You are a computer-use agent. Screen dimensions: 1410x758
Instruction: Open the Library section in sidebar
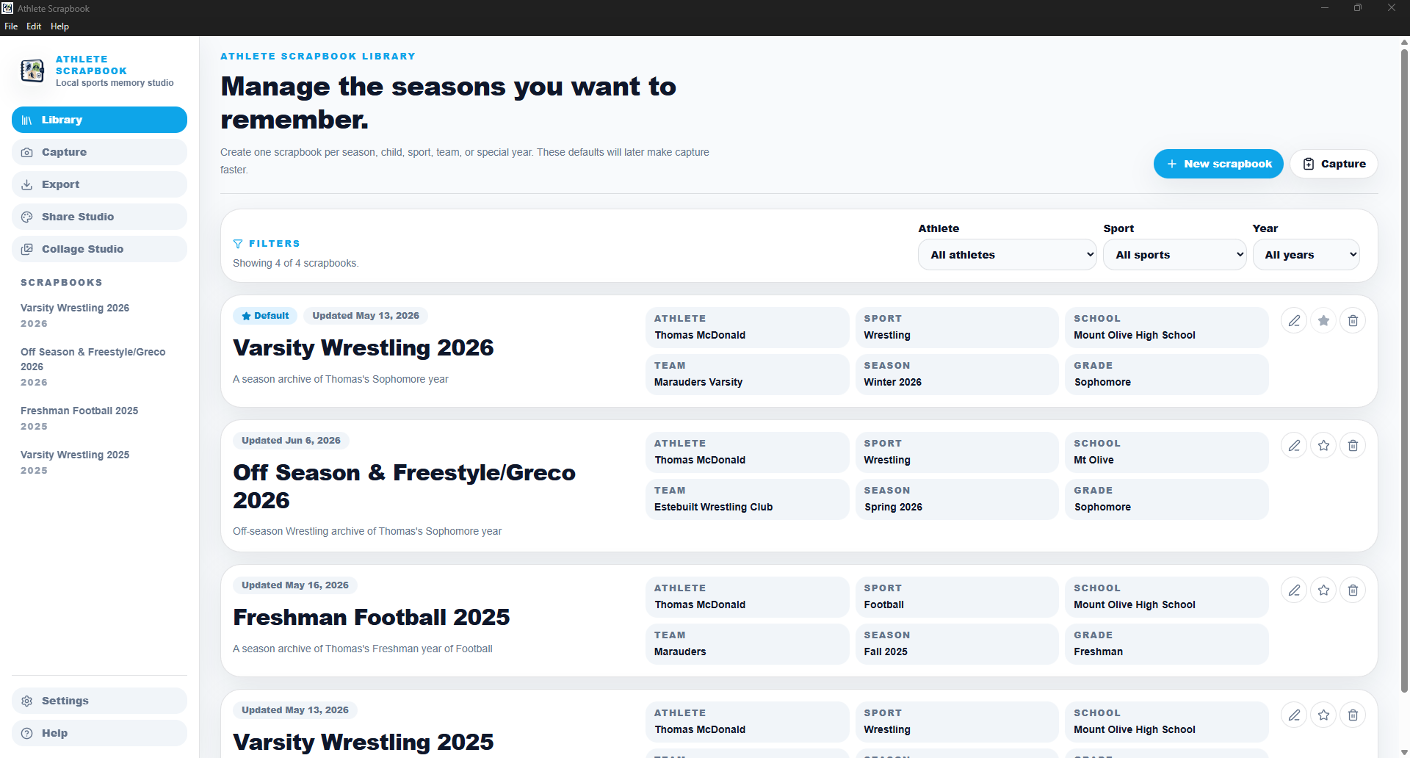click(x=99, y=120)
